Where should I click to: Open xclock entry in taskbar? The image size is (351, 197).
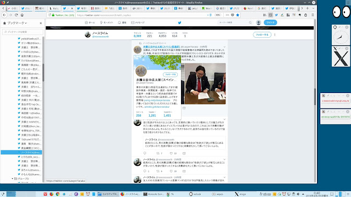click(x=195, y=194)
